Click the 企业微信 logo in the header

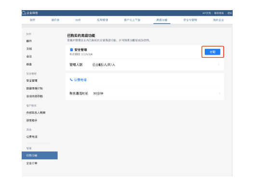30,13
